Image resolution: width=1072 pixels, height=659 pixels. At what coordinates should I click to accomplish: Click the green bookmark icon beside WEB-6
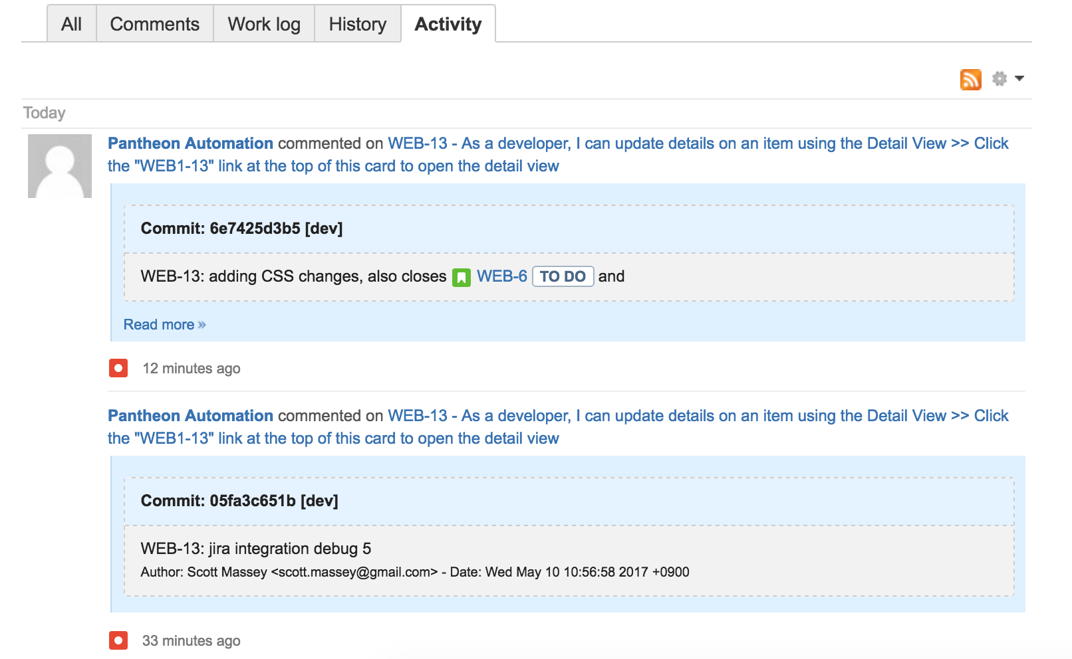461,276
